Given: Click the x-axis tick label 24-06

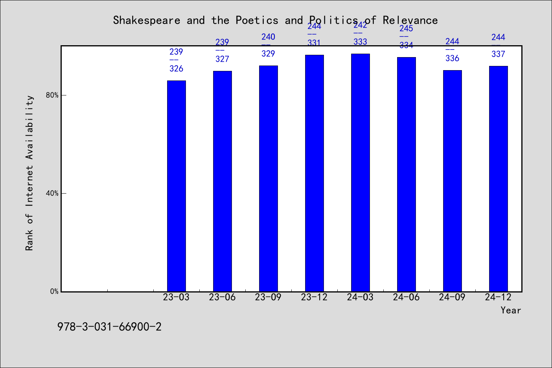Looking at the screenshot, I should pos(406,297).
